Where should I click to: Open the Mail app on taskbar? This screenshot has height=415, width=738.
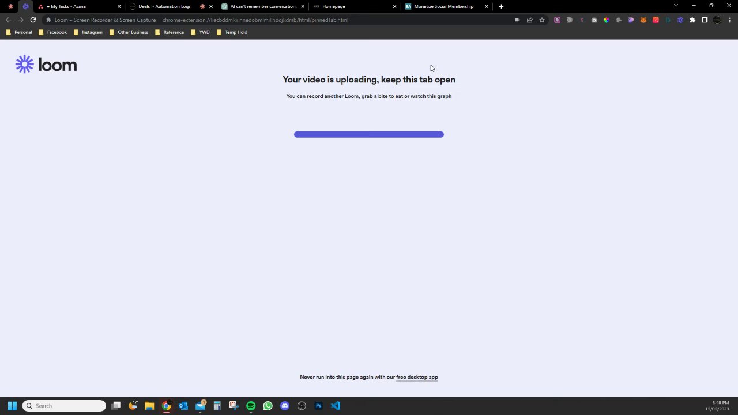[200, 406]
